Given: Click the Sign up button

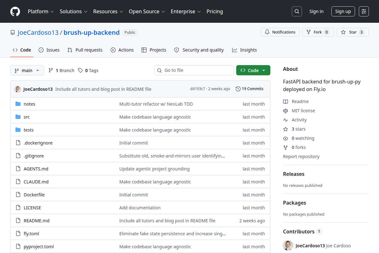Looking at the screenshot, I should click(343, 11).
